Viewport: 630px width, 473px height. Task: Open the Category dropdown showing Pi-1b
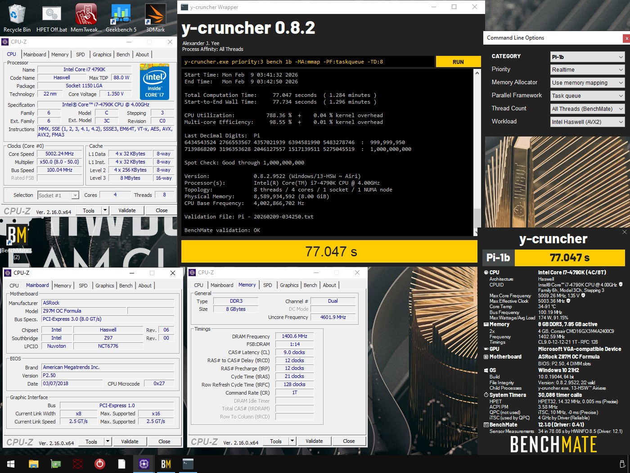[588, 57]
